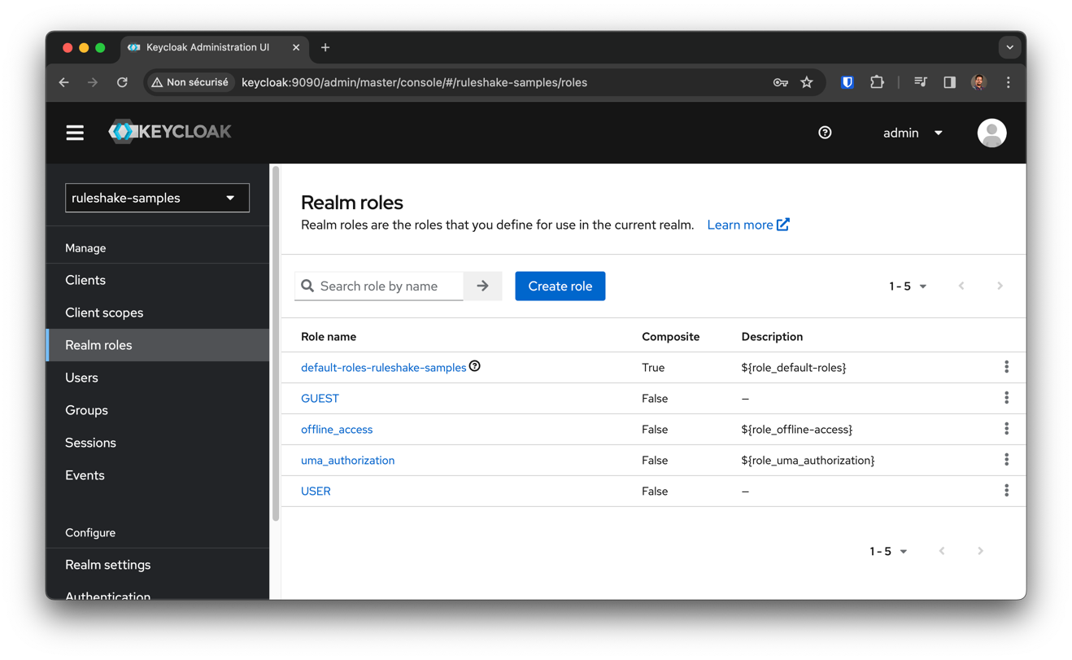
Task: Open kebab menu for offline_access role
Action: click(1006, 429)
